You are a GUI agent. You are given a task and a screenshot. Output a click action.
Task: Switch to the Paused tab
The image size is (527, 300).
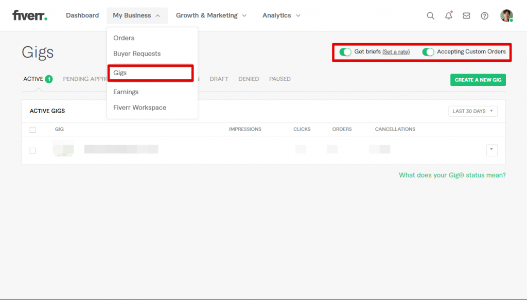tap(279, 79)
